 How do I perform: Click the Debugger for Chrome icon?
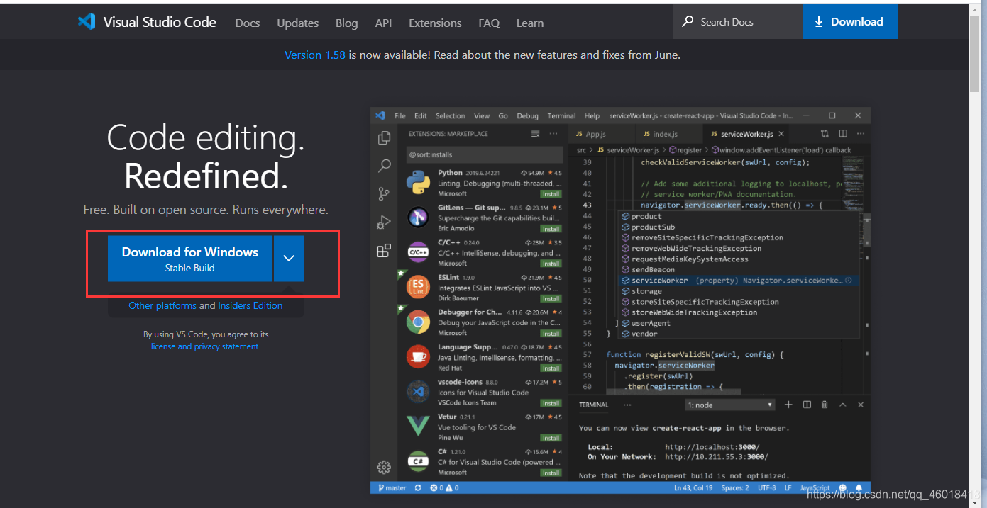[x=418, y=322]
